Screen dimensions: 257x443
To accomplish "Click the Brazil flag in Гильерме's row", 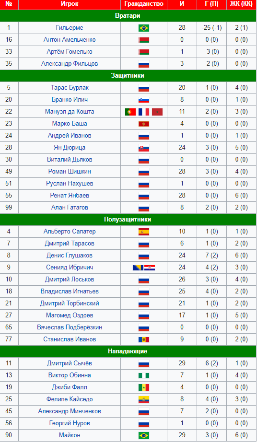I will click(x=144, y=28).
